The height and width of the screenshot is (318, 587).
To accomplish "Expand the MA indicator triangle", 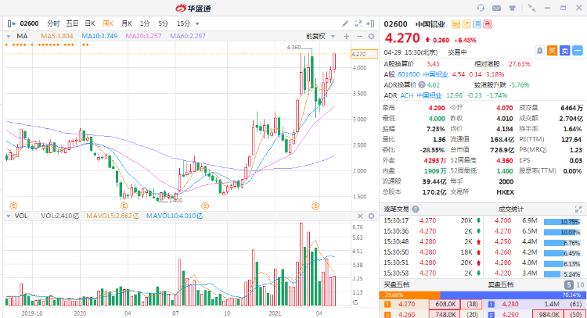I will tap(9, 36).
